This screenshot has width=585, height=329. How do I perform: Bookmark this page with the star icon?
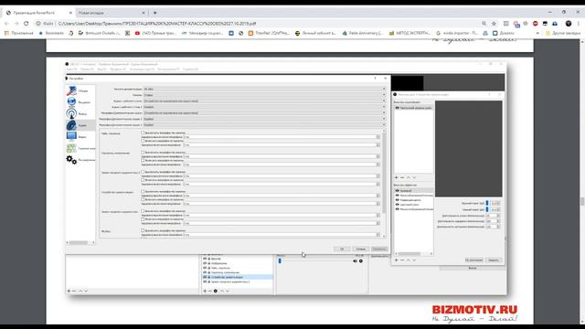(494, 24)
